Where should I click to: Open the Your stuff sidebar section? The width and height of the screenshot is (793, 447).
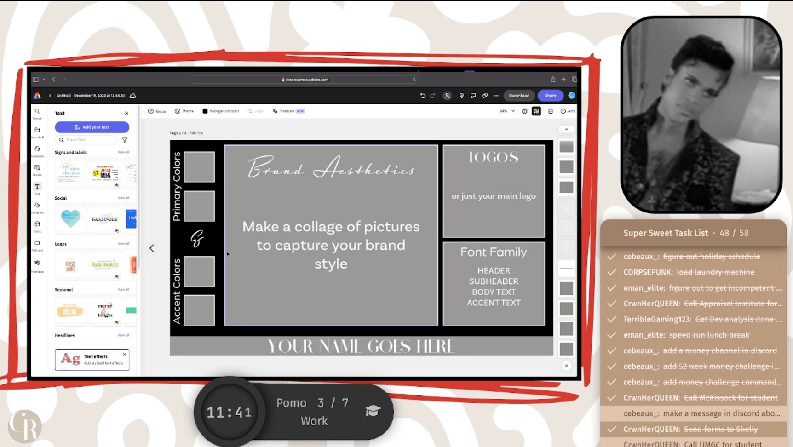tap(37, 132)
